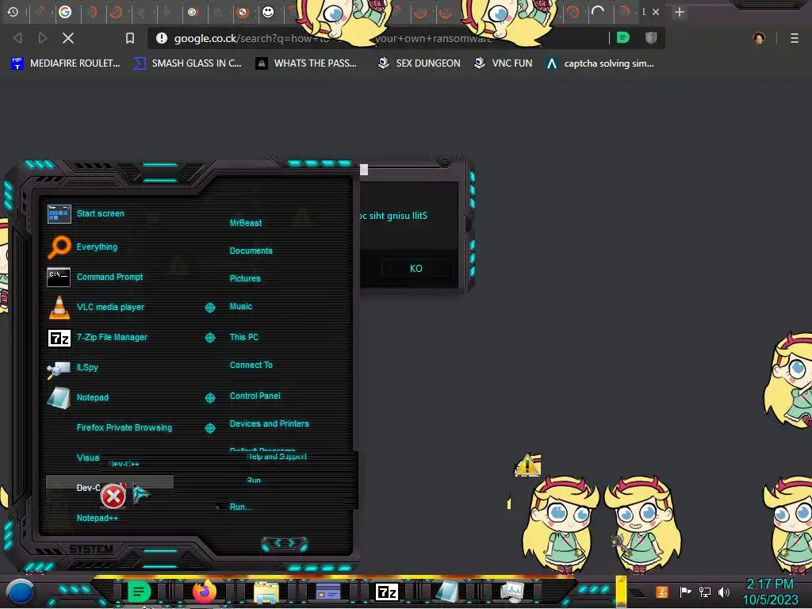
Task: Open the Run... entry in start menu
Action: click(240, 507)
